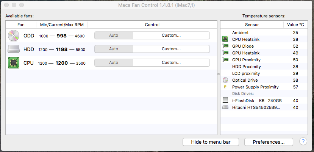Set CPU fan control to Auto
The width and height of the screenshot is (314, 152).
(x=114, y=62)
